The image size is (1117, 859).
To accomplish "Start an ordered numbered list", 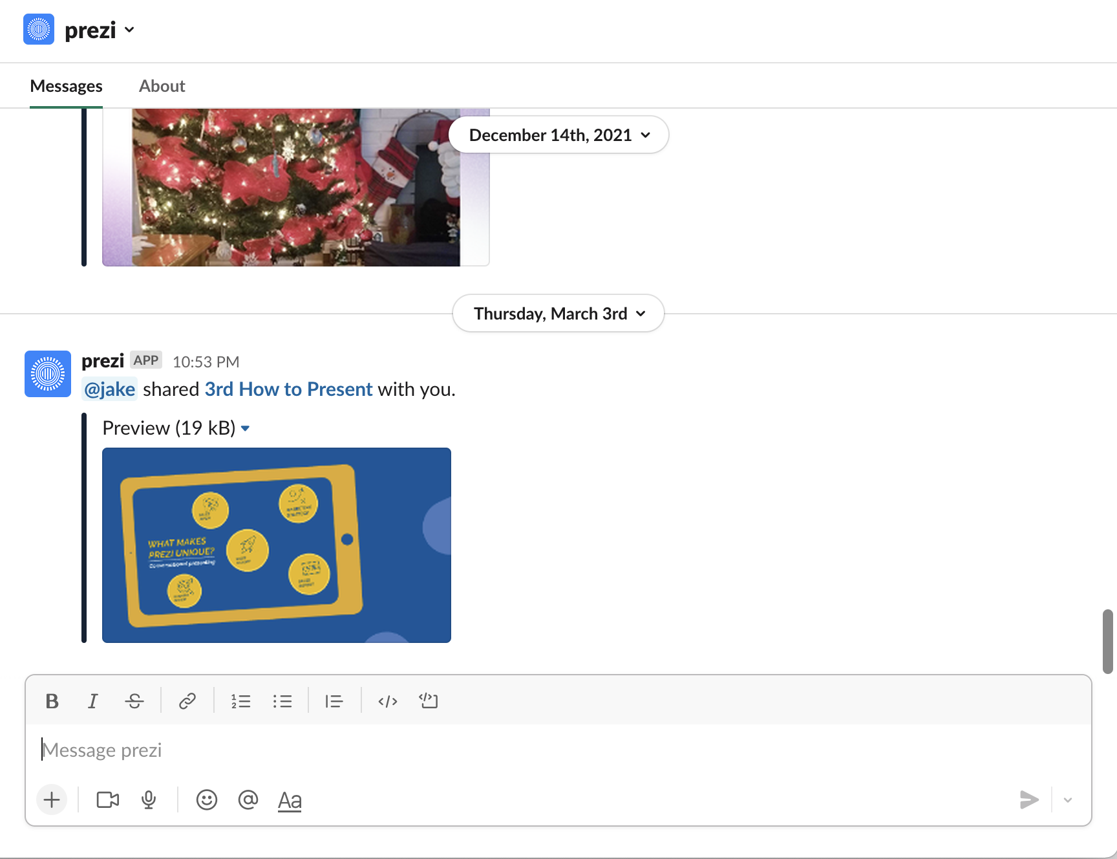I will pyautogui.click(x=240, y=701).
